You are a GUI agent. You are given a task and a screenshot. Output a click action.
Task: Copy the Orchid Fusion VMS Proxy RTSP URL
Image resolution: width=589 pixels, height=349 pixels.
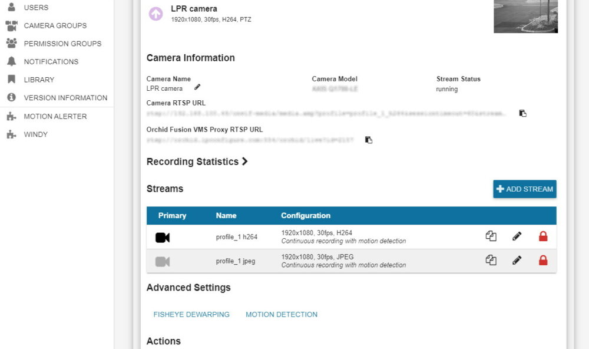(369, 140)
